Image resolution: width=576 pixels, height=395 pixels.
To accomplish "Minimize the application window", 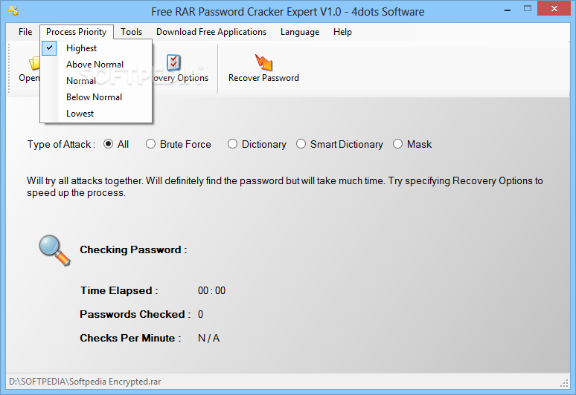I will pyautogui.click(x=508, y=10).
